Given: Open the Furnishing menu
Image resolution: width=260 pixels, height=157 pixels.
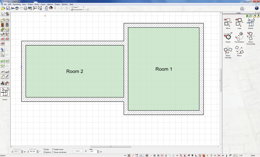Looking at the screenshot, I should tap(17, 4).
